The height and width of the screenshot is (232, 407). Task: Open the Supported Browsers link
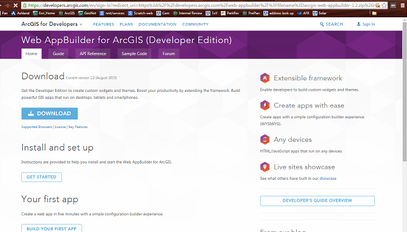pyautogui.click(x=37, y=127)
